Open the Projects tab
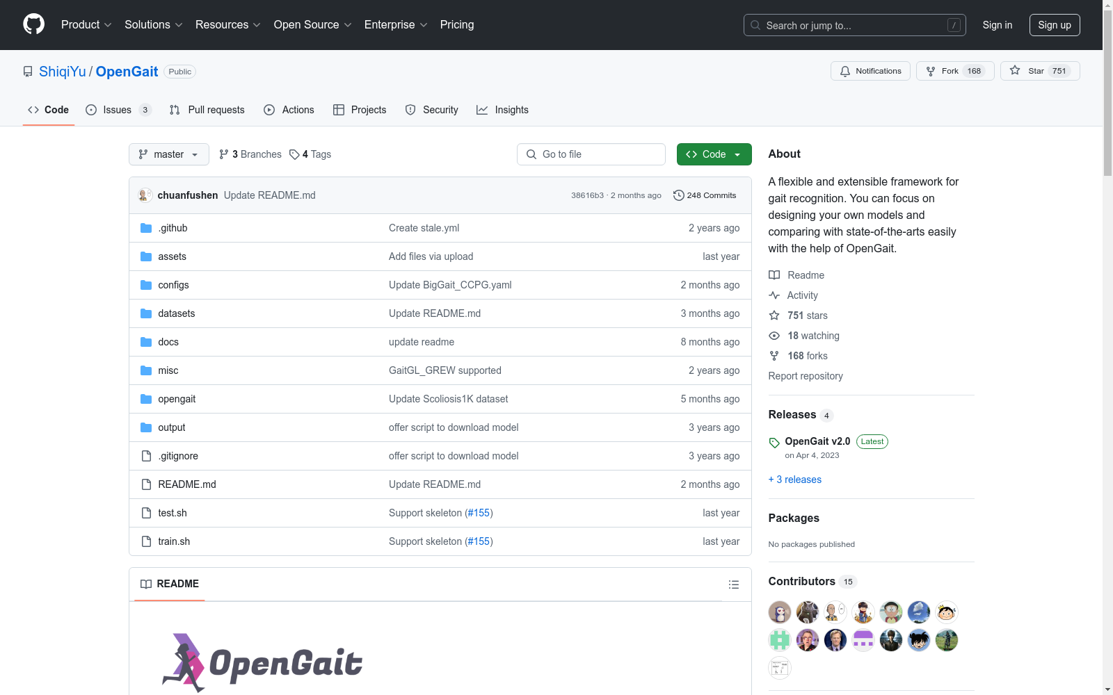Viewport: 1113px width, 695px height. pyautogui.click(x=360, y=110)
